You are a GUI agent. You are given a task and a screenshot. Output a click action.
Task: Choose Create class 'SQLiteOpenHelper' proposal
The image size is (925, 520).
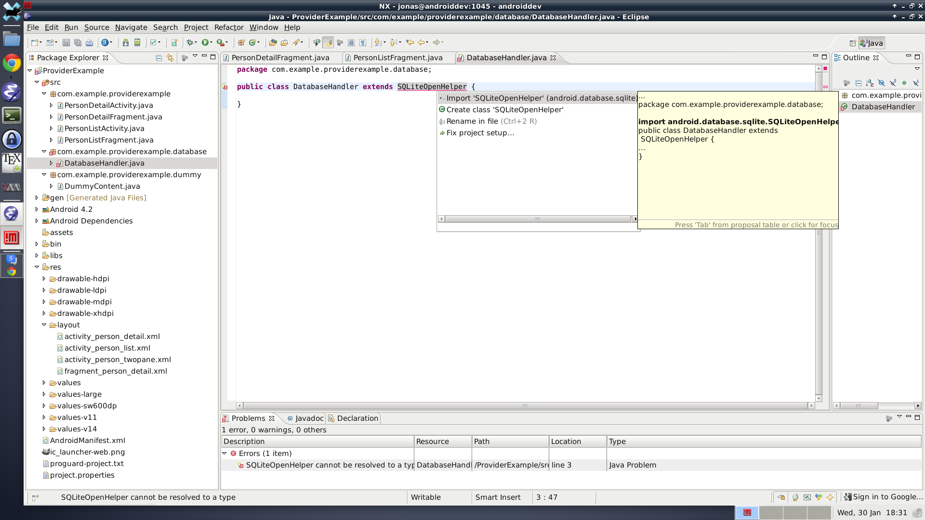tap(504, 110)
